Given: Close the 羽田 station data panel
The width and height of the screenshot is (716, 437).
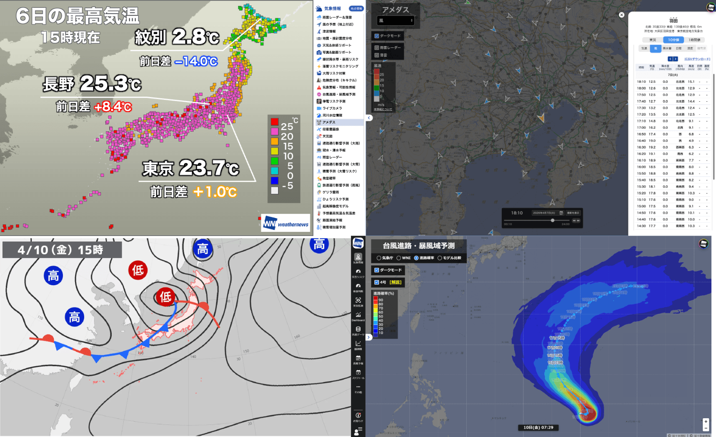Looking at the screenshot, I should pos(621,15).
